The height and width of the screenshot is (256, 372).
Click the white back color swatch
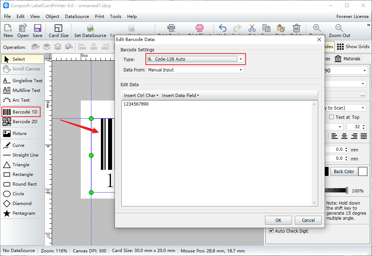pyautogui.click(x=363, y=171)
